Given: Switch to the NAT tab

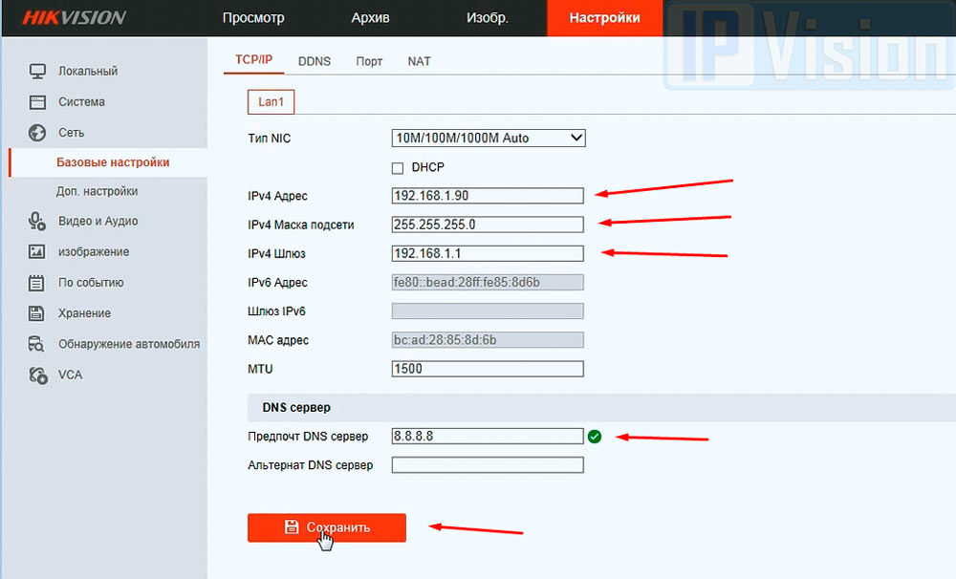Looking at the screenshot, I should tap(419, 61).
